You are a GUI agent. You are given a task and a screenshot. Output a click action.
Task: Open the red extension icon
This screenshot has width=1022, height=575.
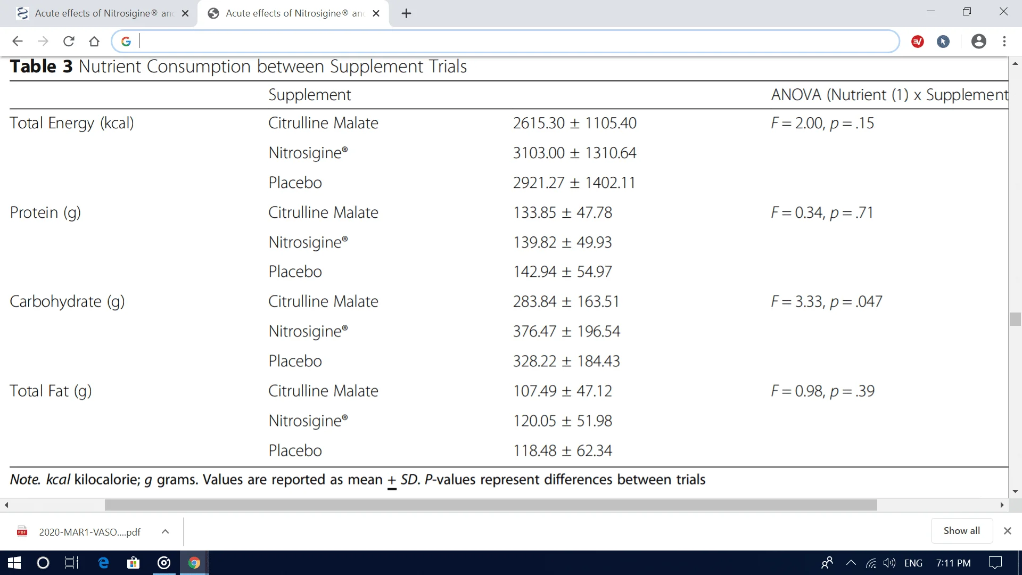(x=918, y=42)
